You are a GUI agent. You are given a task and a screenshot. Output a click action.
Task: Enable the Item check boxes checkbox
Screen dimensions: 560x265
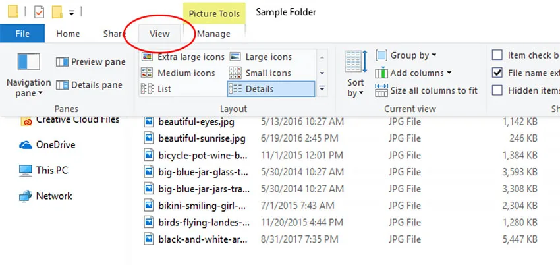tap(497, 55)
